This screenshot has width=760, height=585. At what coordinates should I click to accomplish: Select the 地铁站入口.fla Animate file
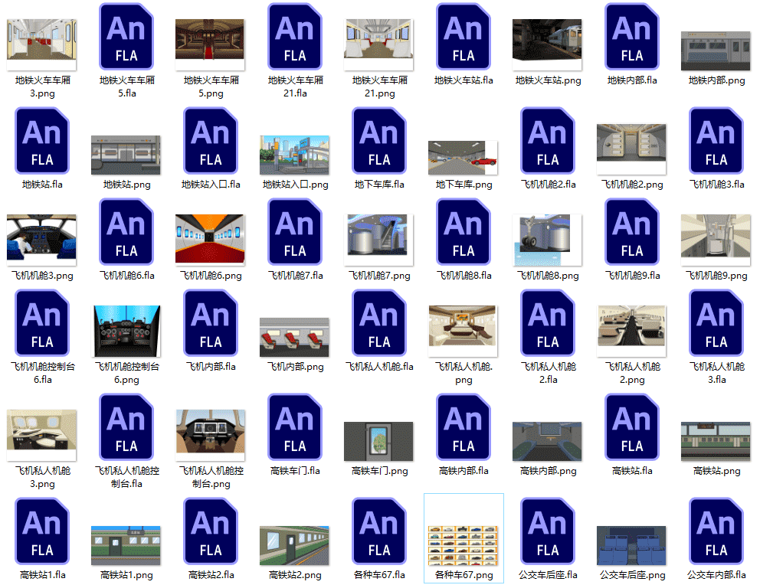pos(211,142)
